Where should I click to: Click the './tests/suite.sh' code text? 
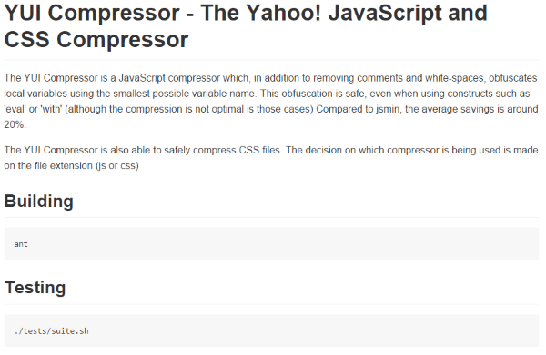52,331
